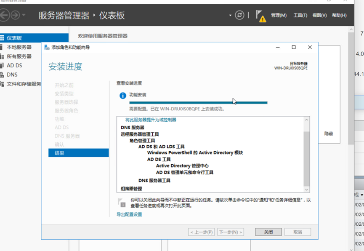The height and width of the screenshot is (251, 364).
Task: Select 本地服务器 in the sidebar
Action: (19, 47)
